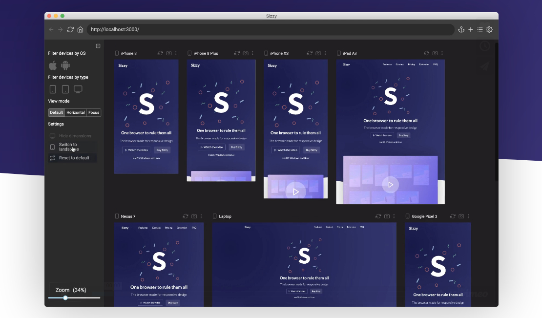Switch view mode to Horizontal
Image resolution: width=542 pixels, height=318 pixels.
[75, 112]
